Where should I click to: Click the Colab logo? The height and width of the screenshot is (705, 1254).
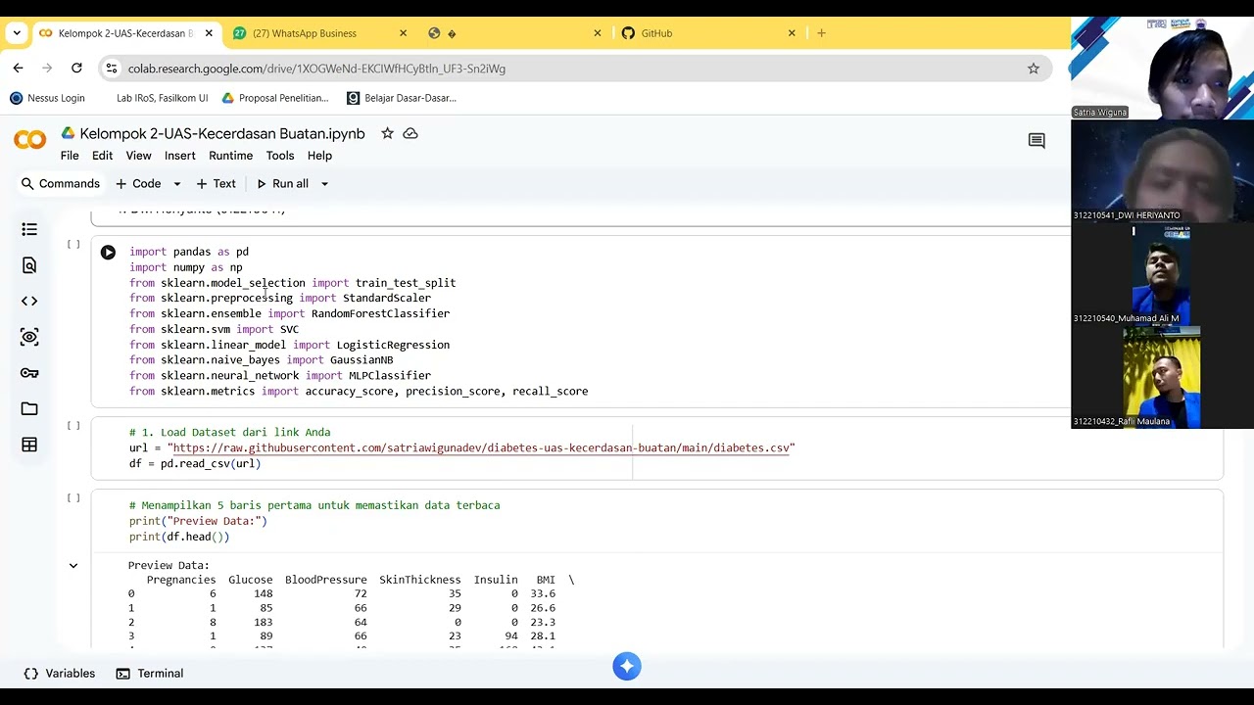[x=29, y=141]
